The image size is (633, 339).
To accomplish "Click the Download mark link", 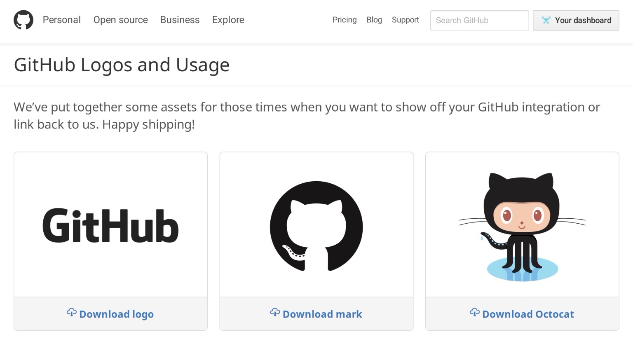I will tap(316, 314).
